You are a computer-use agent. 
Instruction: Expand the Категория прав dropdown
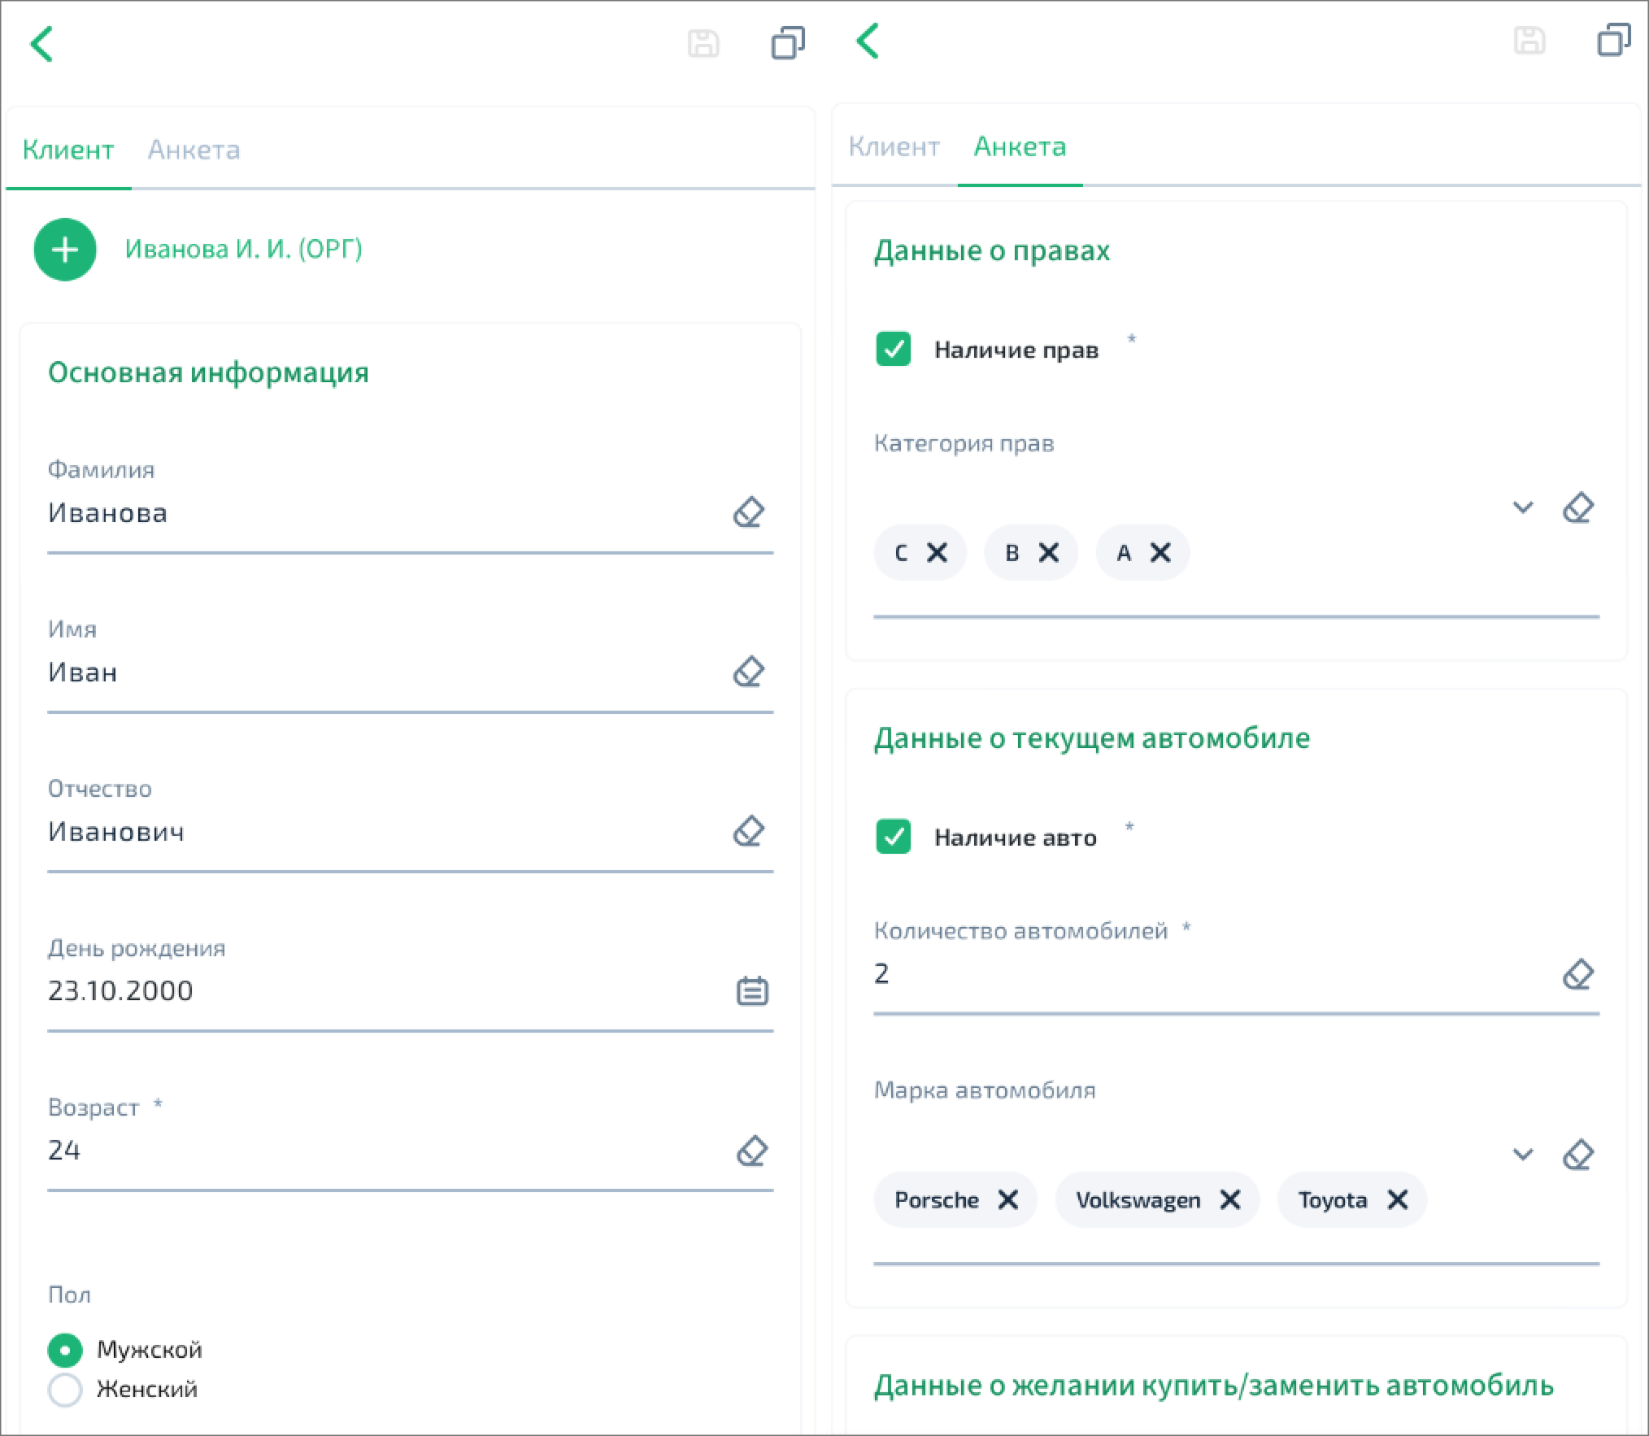1522,507
